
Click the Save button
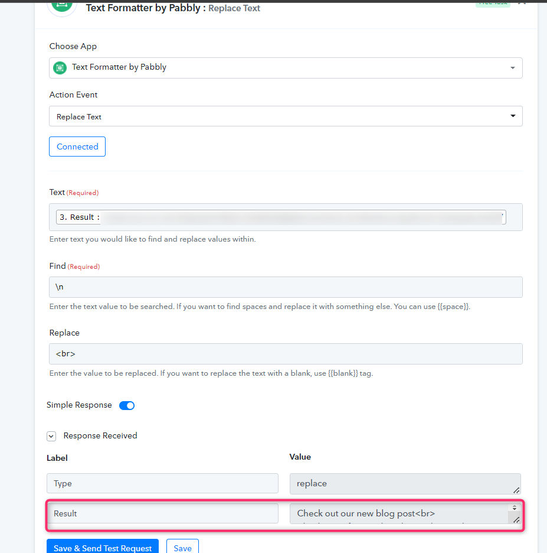coord(182,547)
